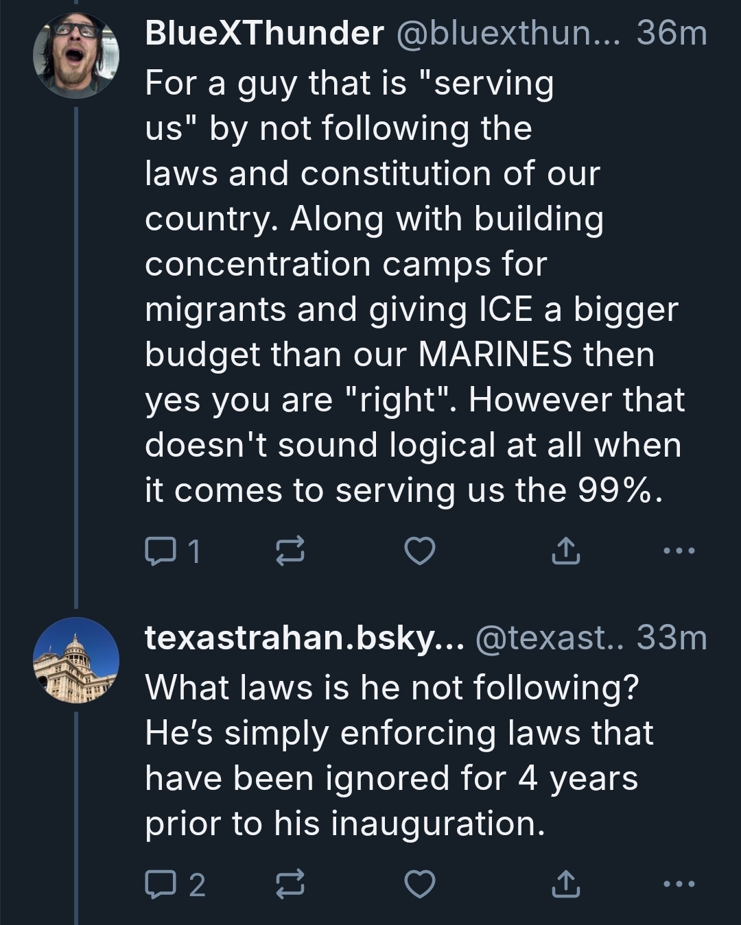Open the @bluexthun... handle link
Screen dimensions: 741x925
(506, 33)
